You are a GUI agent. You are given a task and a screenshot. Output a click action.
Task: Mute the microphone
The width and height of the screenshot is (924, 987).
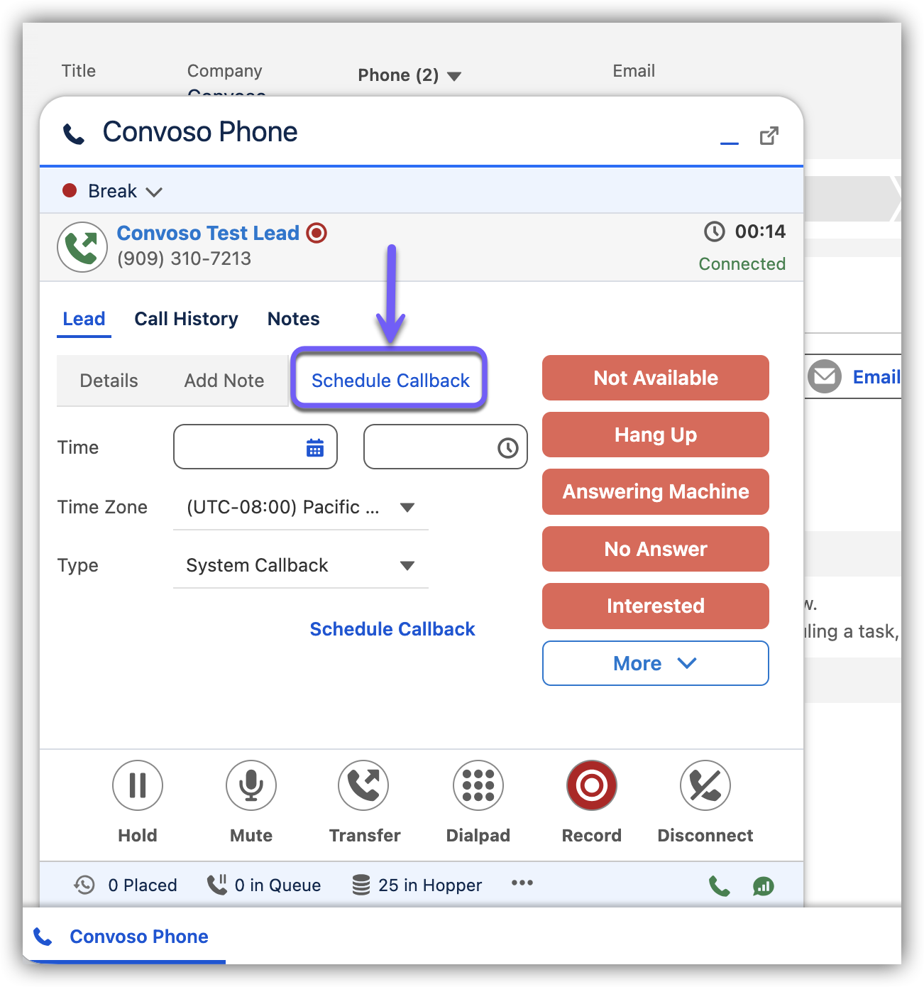click(x=251, y=785)
